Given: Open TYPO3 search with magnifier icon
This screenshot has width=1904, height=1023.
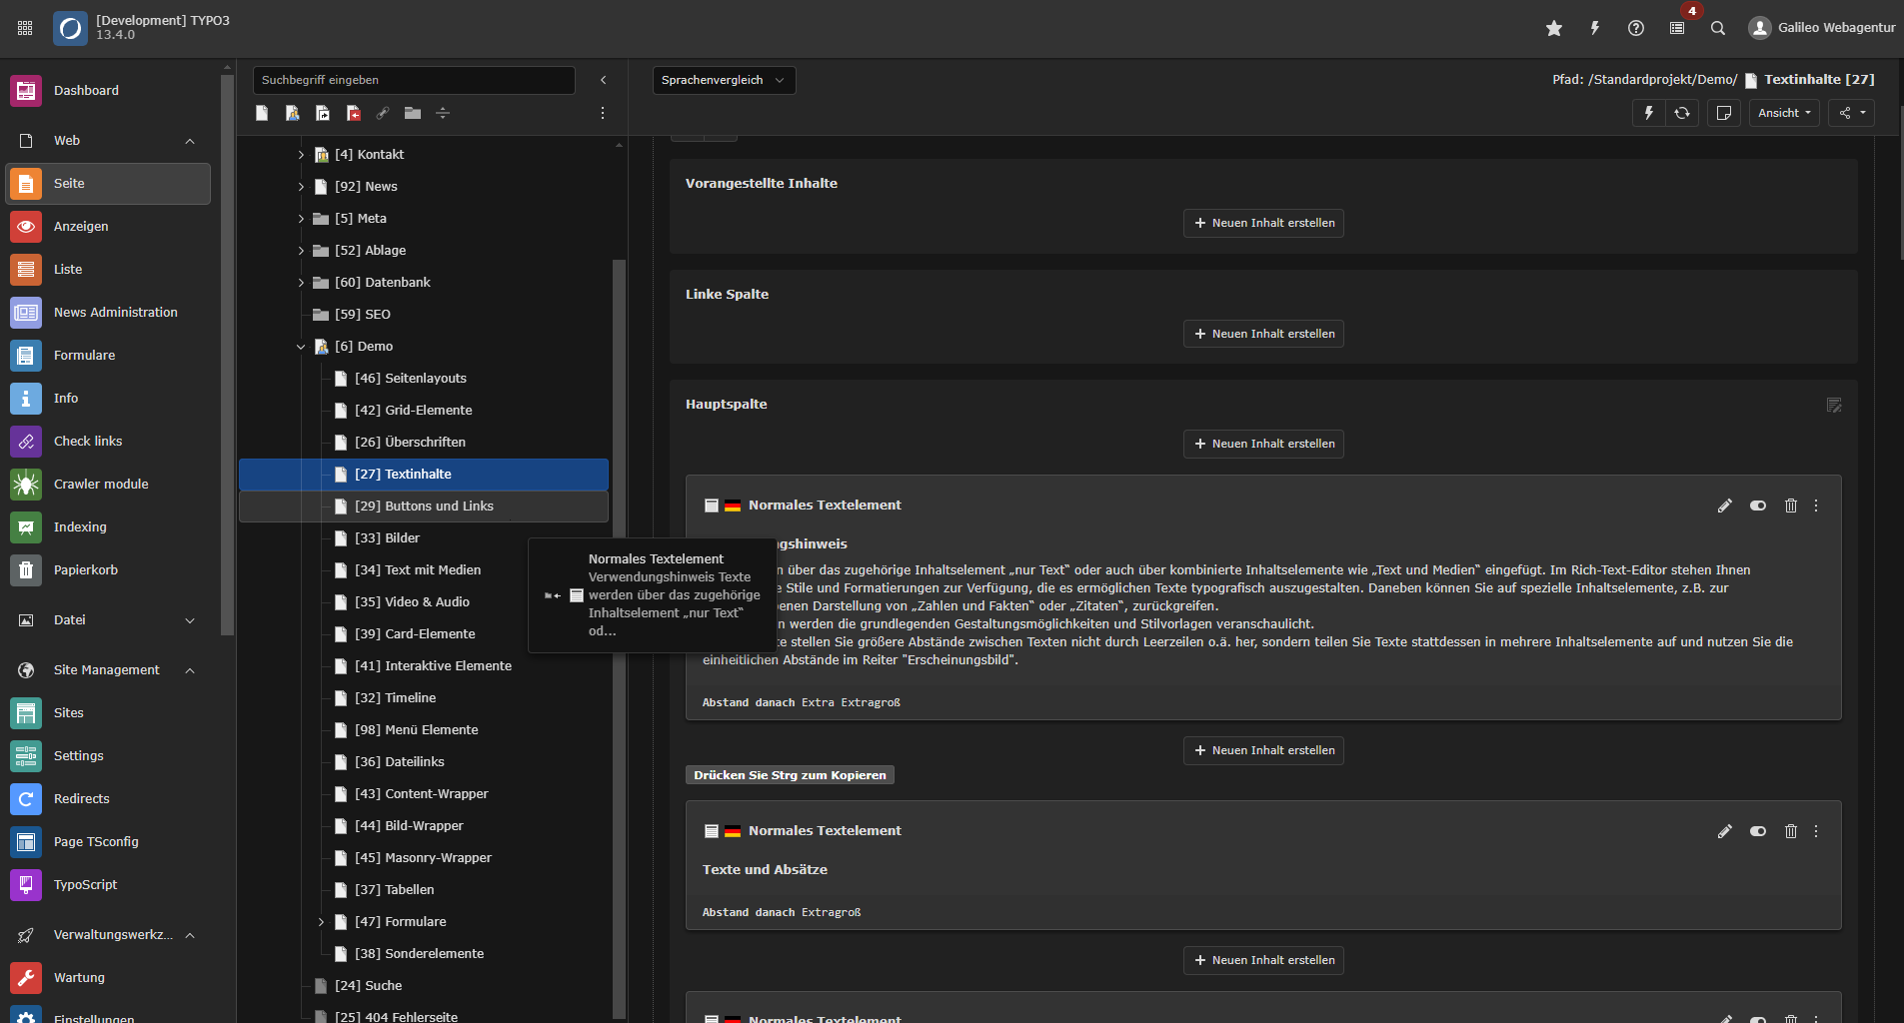Looking at the screenshot, I should [1717, 28].
